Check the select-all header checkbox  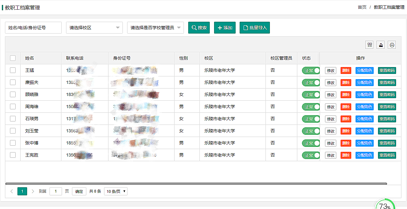[13, 58]
